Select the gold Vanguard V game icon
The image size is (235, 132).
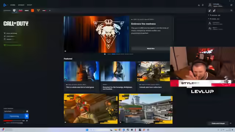[x=38, y=11]
